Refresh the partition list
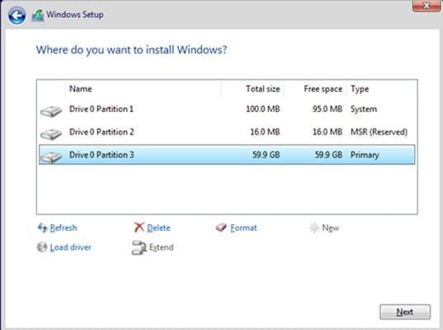Viewport: 443px width, 330px height. pyautogui.click(x=64, y=228)
